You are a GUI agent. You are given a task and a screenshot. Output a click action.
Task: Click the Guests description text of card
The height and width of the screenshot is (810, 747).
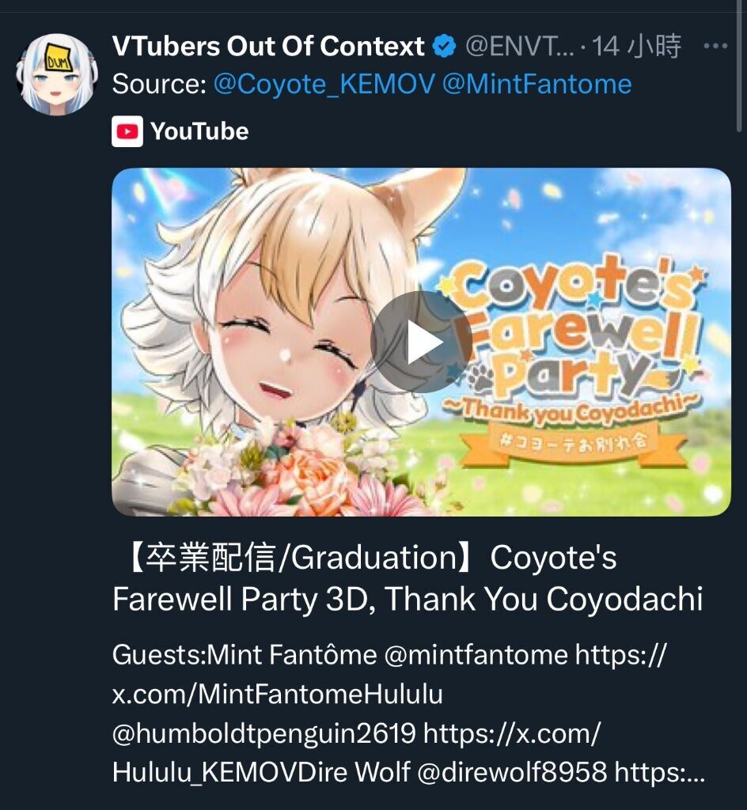(x=408, y=713)
